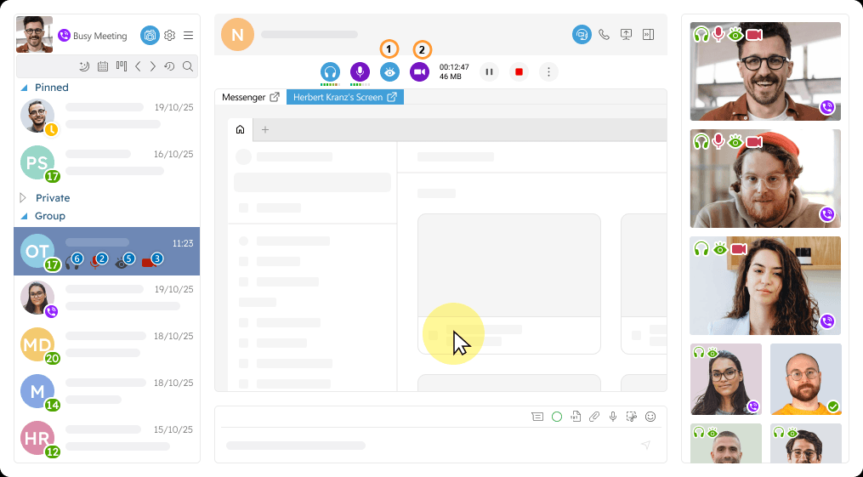Screen dimensions: 863x477
Task: Open the PS conversation dated 16/10/25
Action: pos(107,163)
